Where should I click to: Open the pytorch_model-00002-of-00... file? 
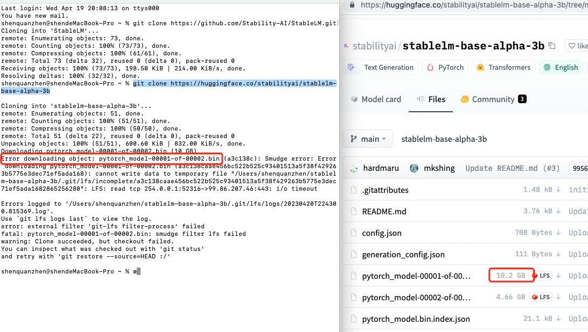coord(416,298)
